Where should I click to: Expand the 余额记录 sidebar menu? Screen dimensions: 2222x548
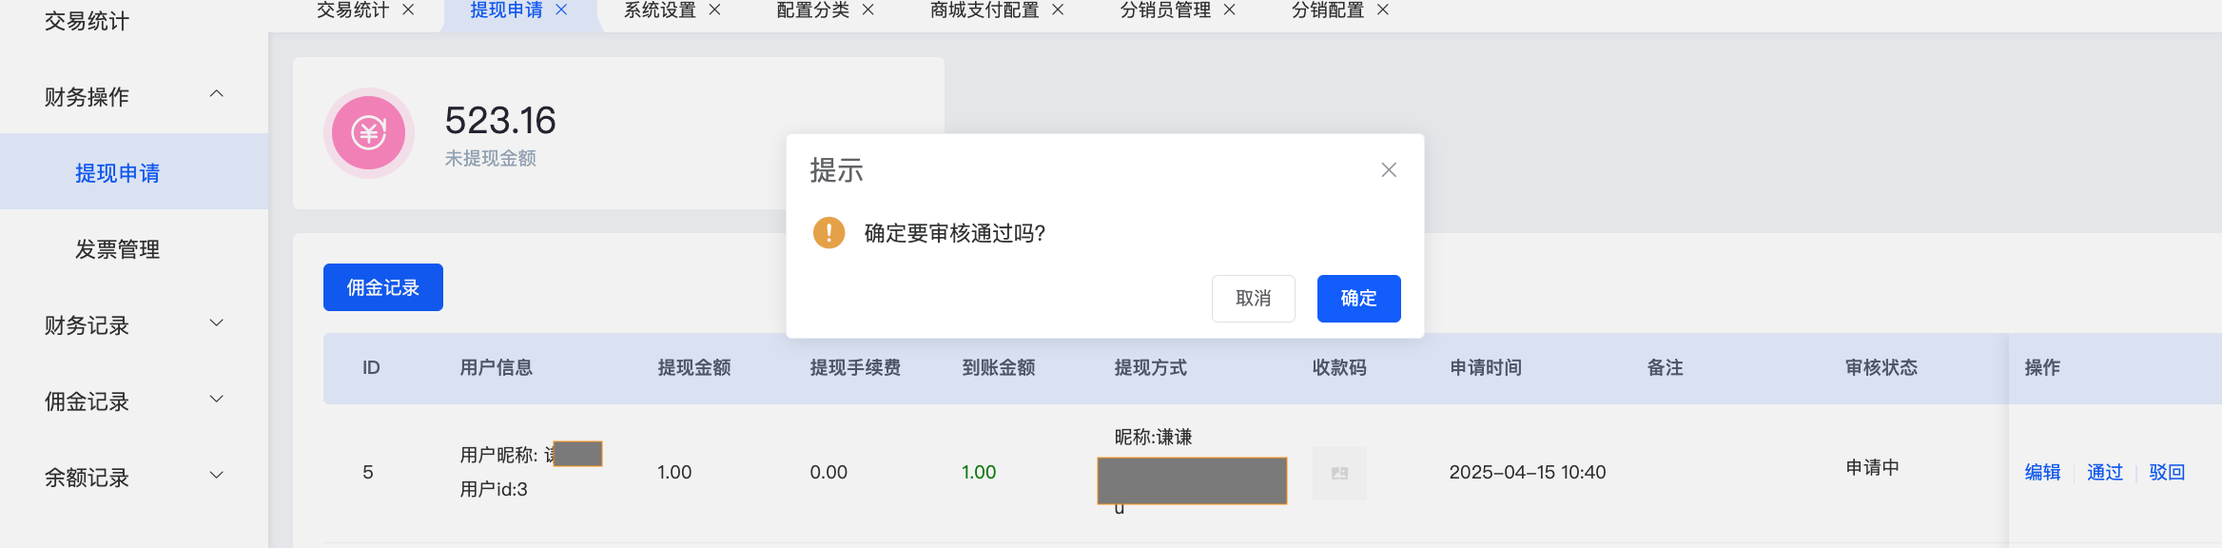coord(217,476)
